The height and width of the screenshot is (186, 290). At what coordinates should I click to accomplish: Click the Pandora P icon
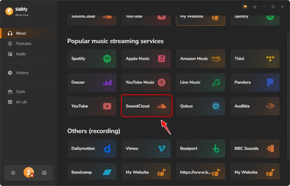tap(270, 83)
